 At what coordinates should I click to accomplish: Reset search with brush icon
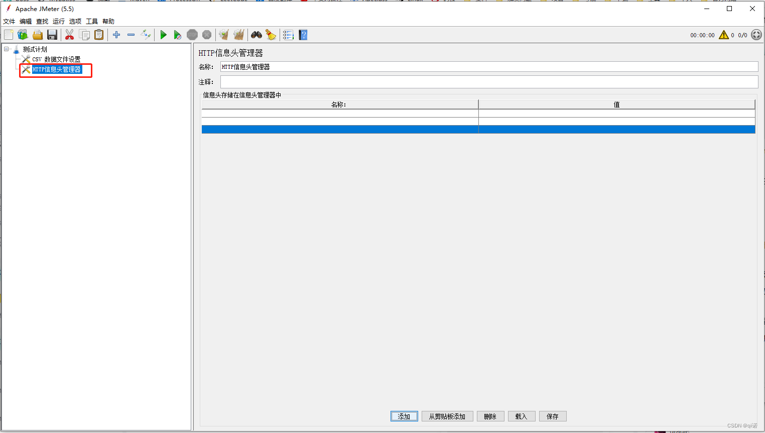coord(271,35)
